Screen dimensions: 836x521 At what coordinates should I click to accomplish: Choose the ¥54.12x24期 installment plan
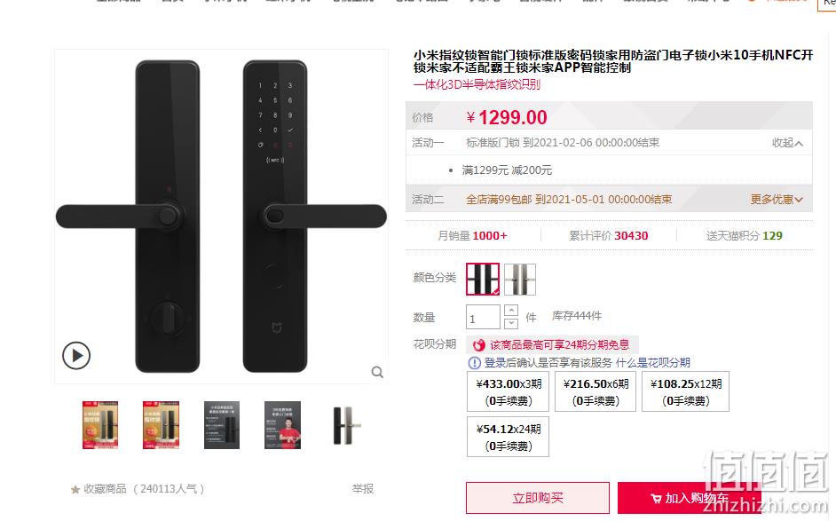click(x=509, y=438)
